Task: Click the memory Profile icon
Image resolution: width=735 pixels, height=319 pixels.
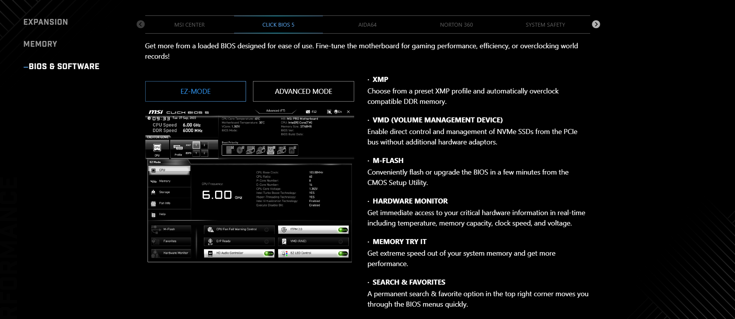Action: 178,148
